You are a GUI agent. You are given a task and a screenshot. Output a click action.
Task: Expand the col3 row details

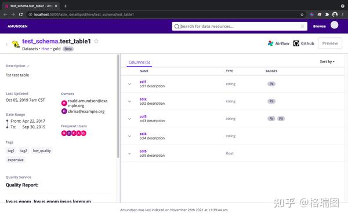tap(129, 119)
